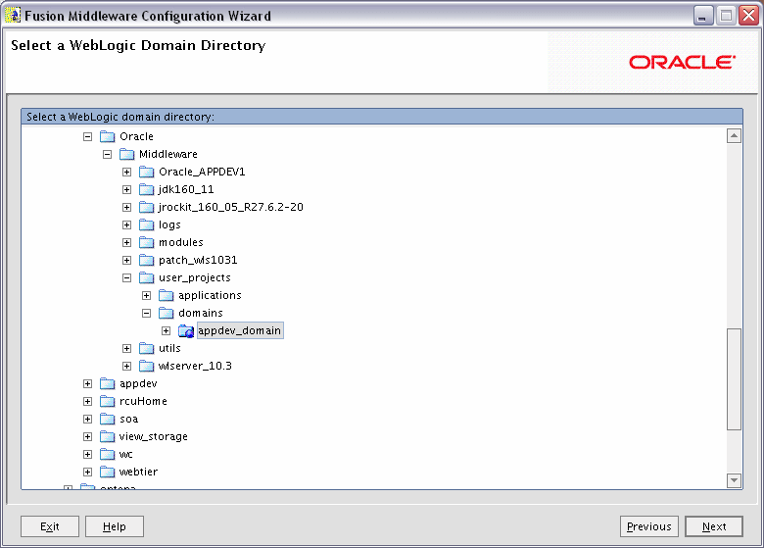Viewport: 764px width, 548px height.
Task: Click the Next button
Action: [x=714, y=526]
